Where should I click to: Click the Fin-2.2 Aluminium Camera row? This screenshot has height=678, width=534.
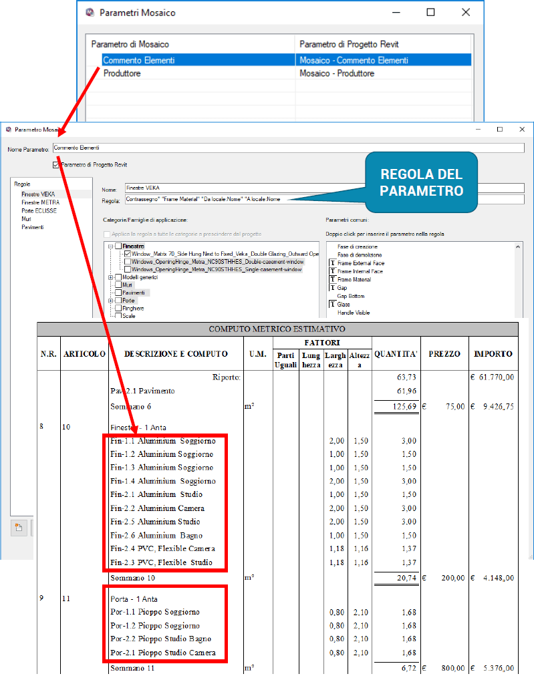point(158,508)
